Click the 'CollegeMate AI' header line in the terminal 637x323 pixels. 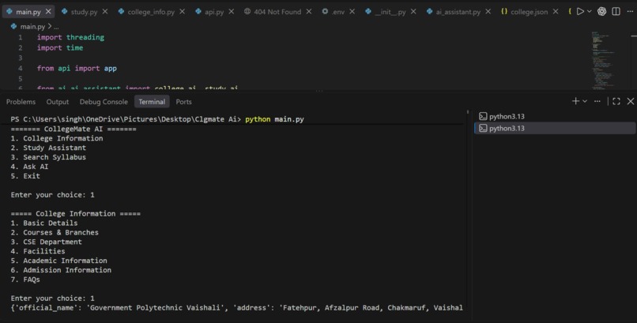point(73,129)
